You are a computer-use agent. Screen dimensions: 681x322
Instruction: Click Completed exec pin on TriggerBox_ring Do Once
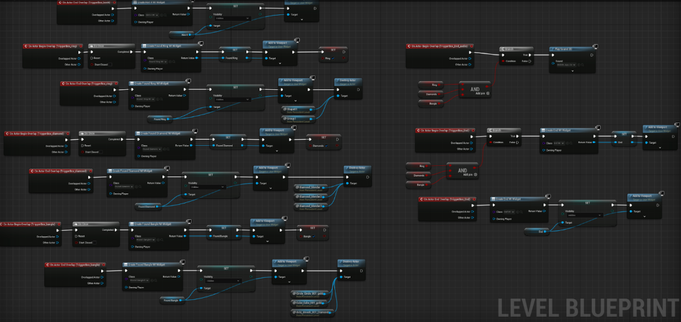click(132, 52)
